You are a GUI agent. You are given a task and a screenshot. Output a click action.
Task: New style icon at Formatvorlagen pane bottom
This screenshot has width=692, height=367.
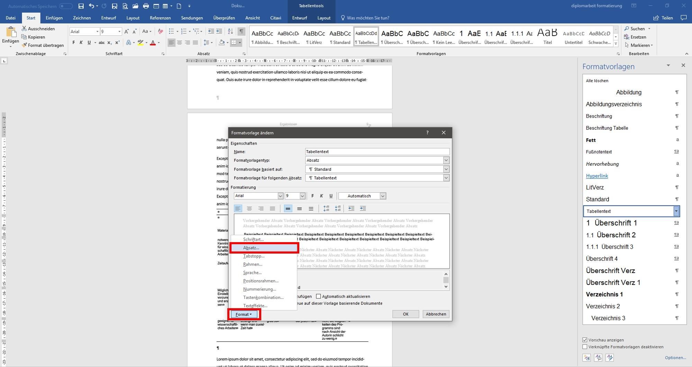[x=587, y=358]
